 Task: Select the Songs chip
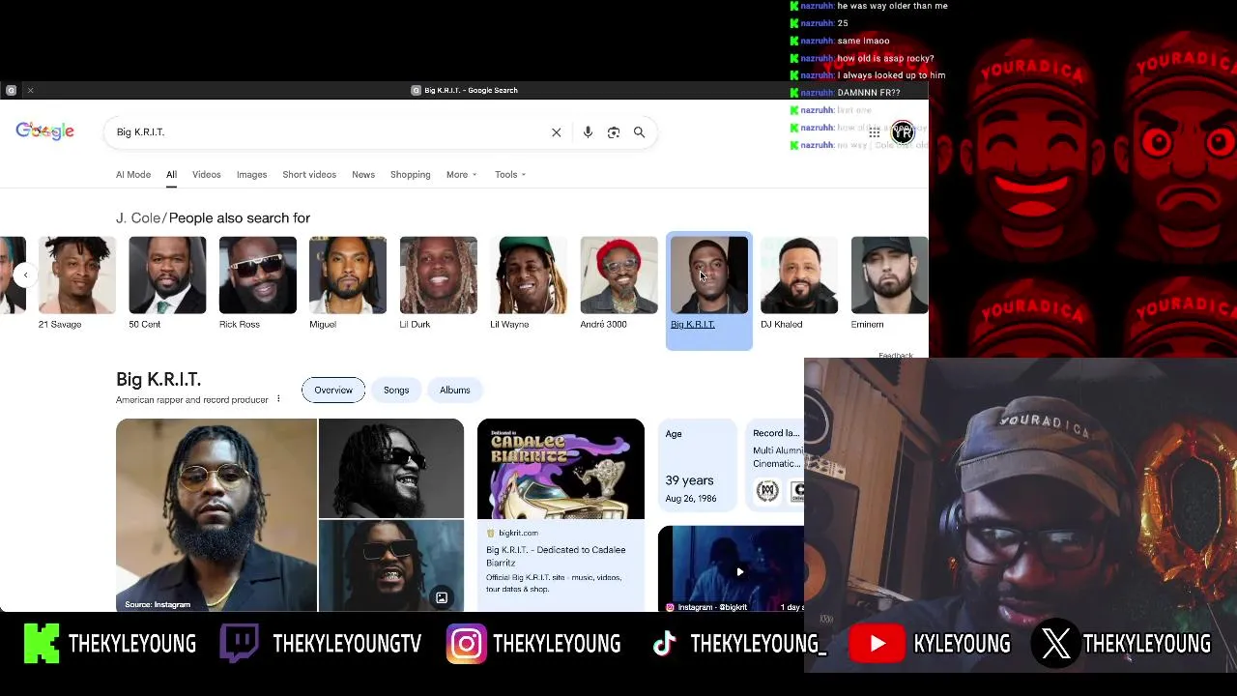point(396,390)
